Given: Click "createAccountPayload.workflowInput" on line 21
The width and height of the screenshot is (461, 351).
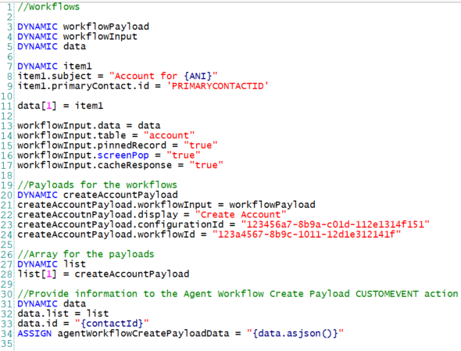Looking at the screenshot, I should coord(114,205).
